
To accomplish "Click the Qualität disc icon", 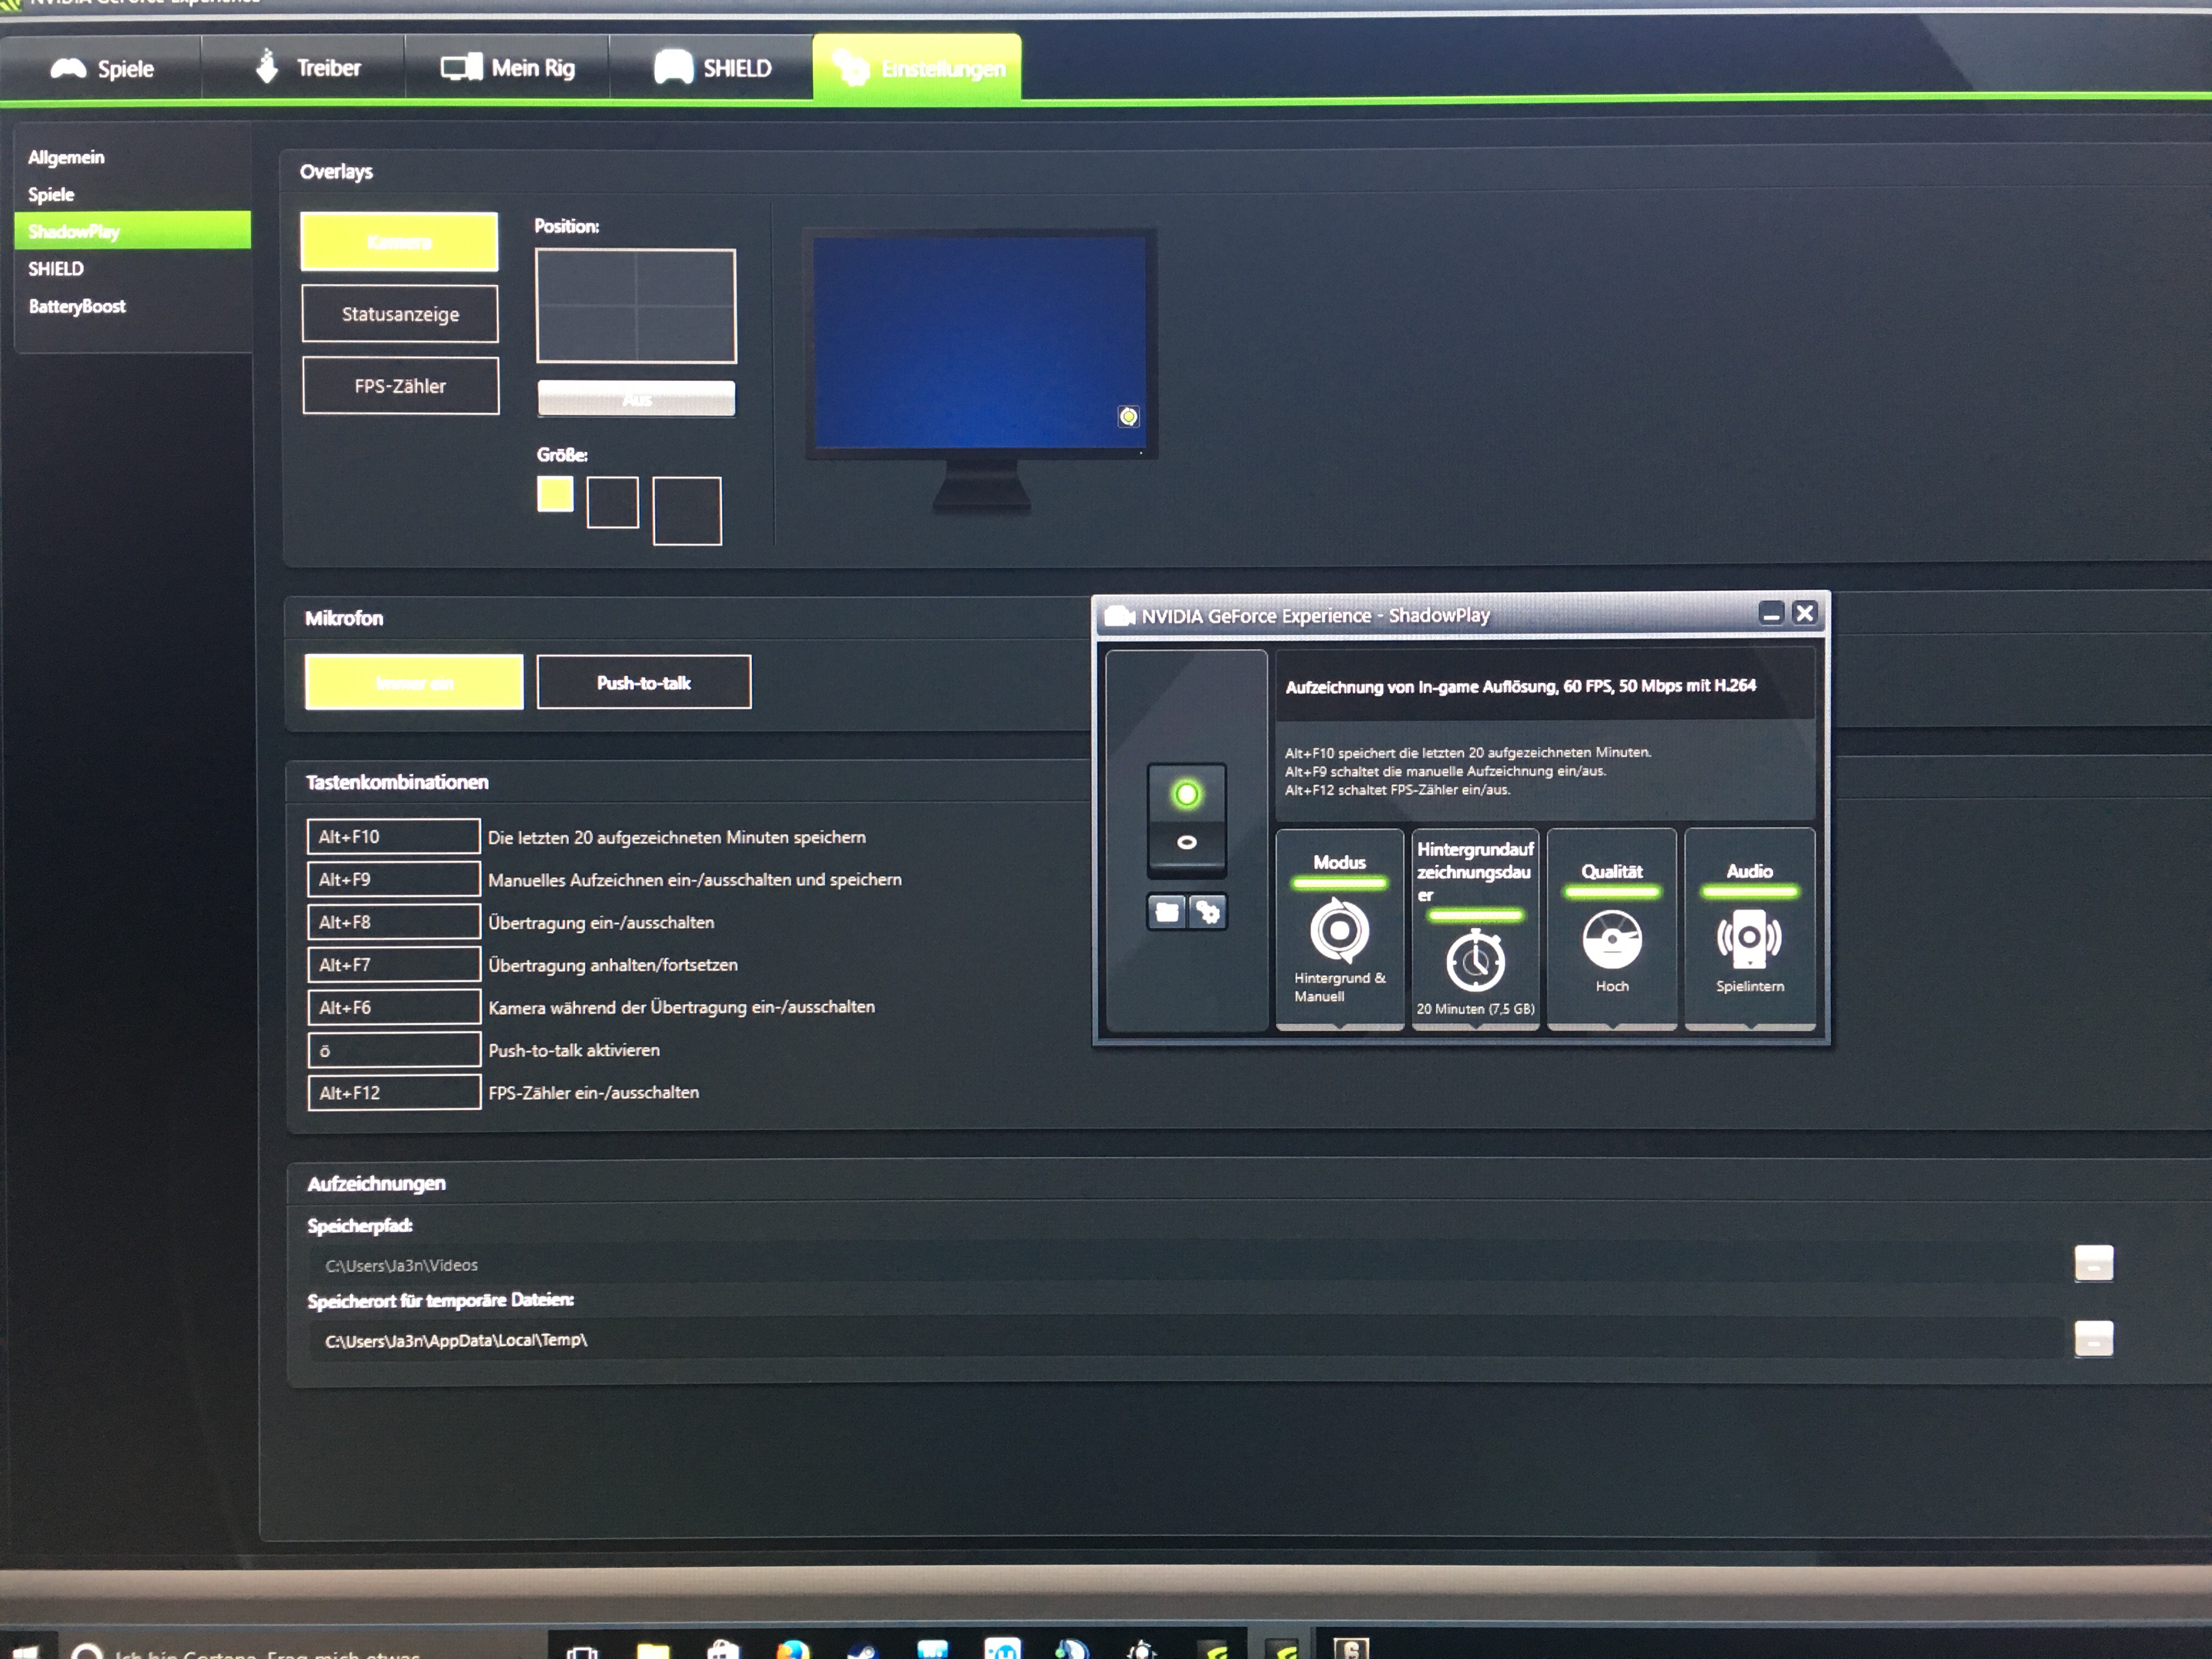I will pos(1611,939).
